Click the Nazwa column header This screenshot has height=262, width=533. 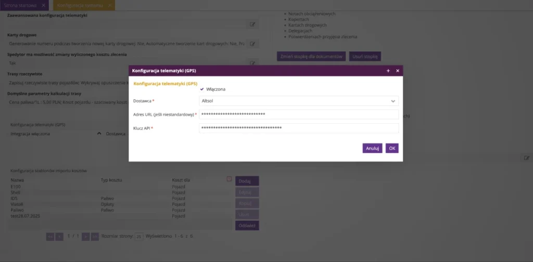click(17, 180)
